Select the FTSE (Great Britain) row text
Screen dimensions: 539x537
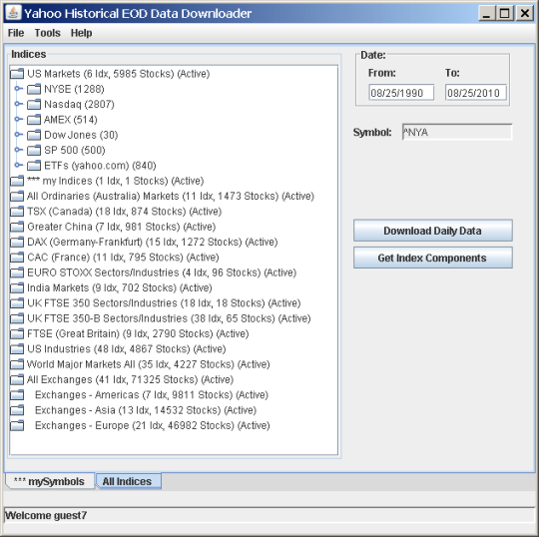click(138, 333)
